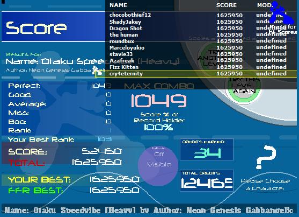Click the scrolling song name ticker
The width and height of the screenshot is (299, 217).
(x=149, y=210)
